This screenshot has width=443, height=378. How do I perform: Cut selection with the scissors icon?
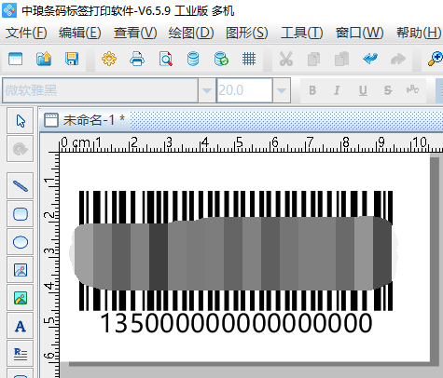pyautogui.click(x=286, y=59)
